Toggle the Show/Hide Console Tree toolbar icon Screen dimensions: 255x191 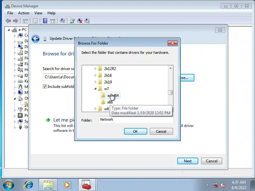[x=25, y=21]
